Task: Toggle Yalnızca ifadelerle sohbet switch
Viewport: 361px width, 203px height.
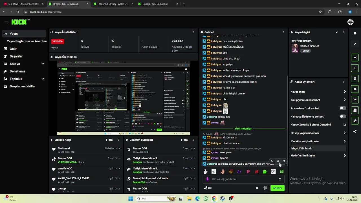Action: pyautogui.click(x=343, y=116)
